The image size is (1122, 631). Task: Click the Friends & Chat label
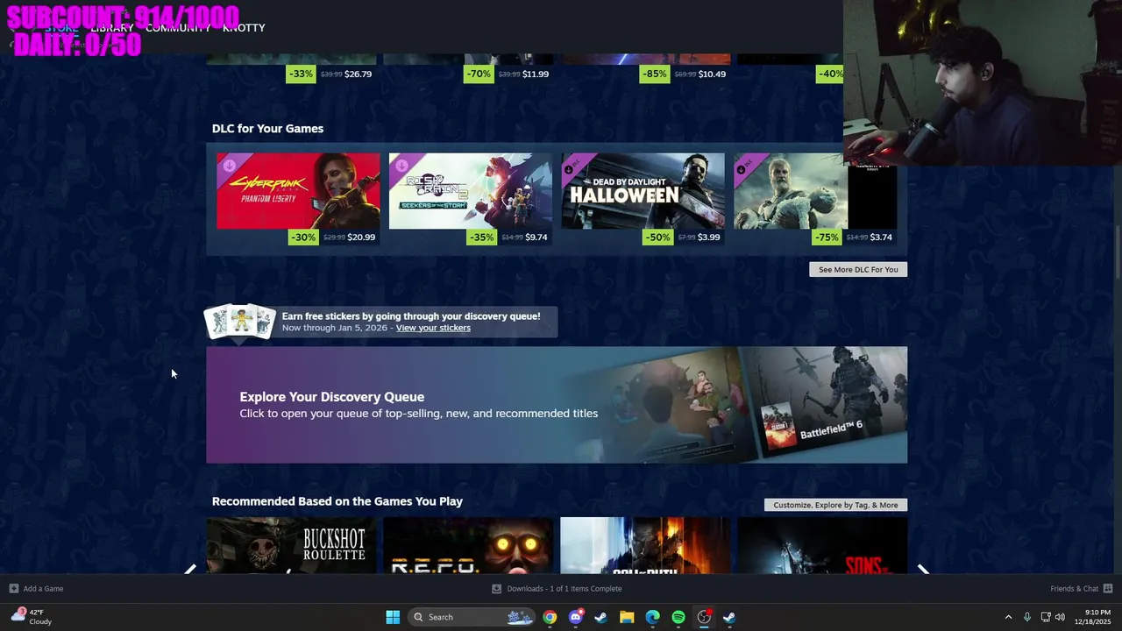(x=1074, y=589)
